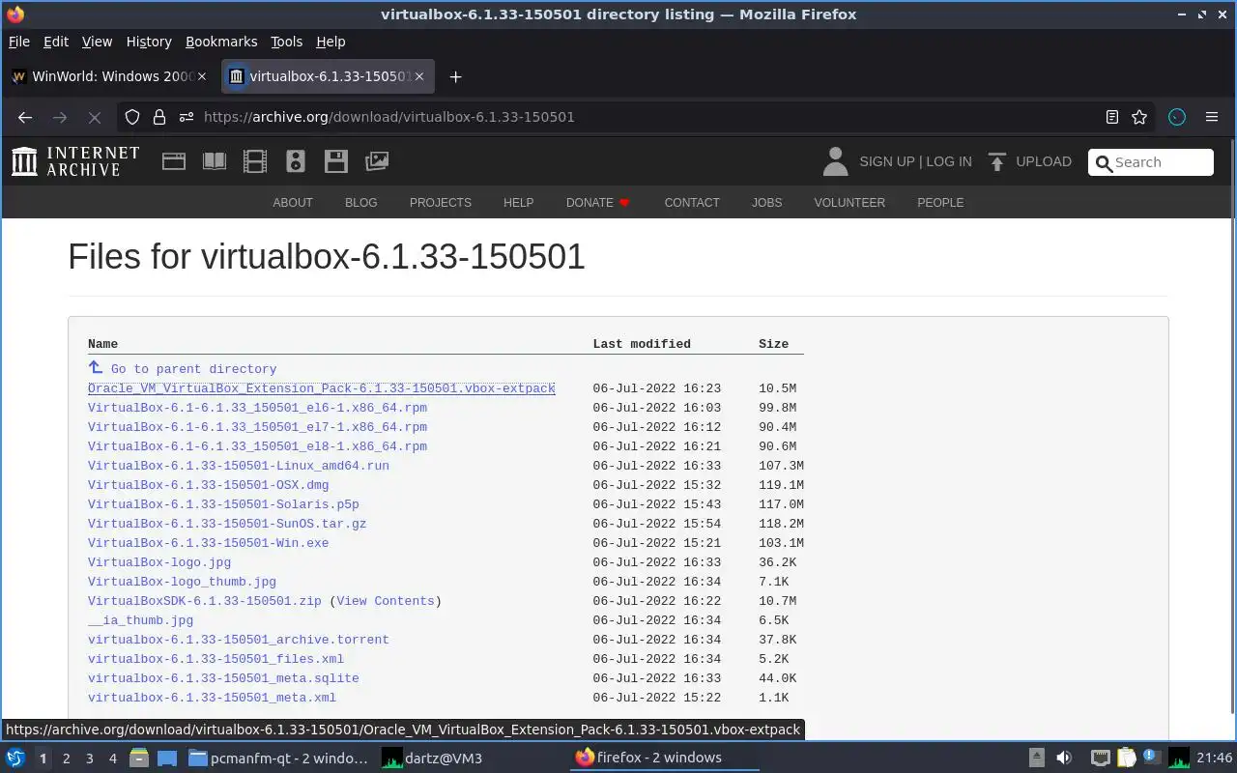Screen dimensions: 1237x773
Task: Download VirtualBox-6.1.33-150501-Linux_amd64.run
Action: click(x=239, y=466)
